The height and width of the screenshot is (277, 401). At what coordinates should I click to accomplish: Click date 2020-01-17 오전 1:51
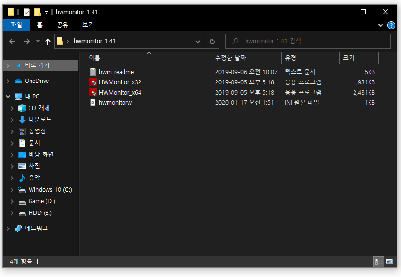(x=244, y=103)
